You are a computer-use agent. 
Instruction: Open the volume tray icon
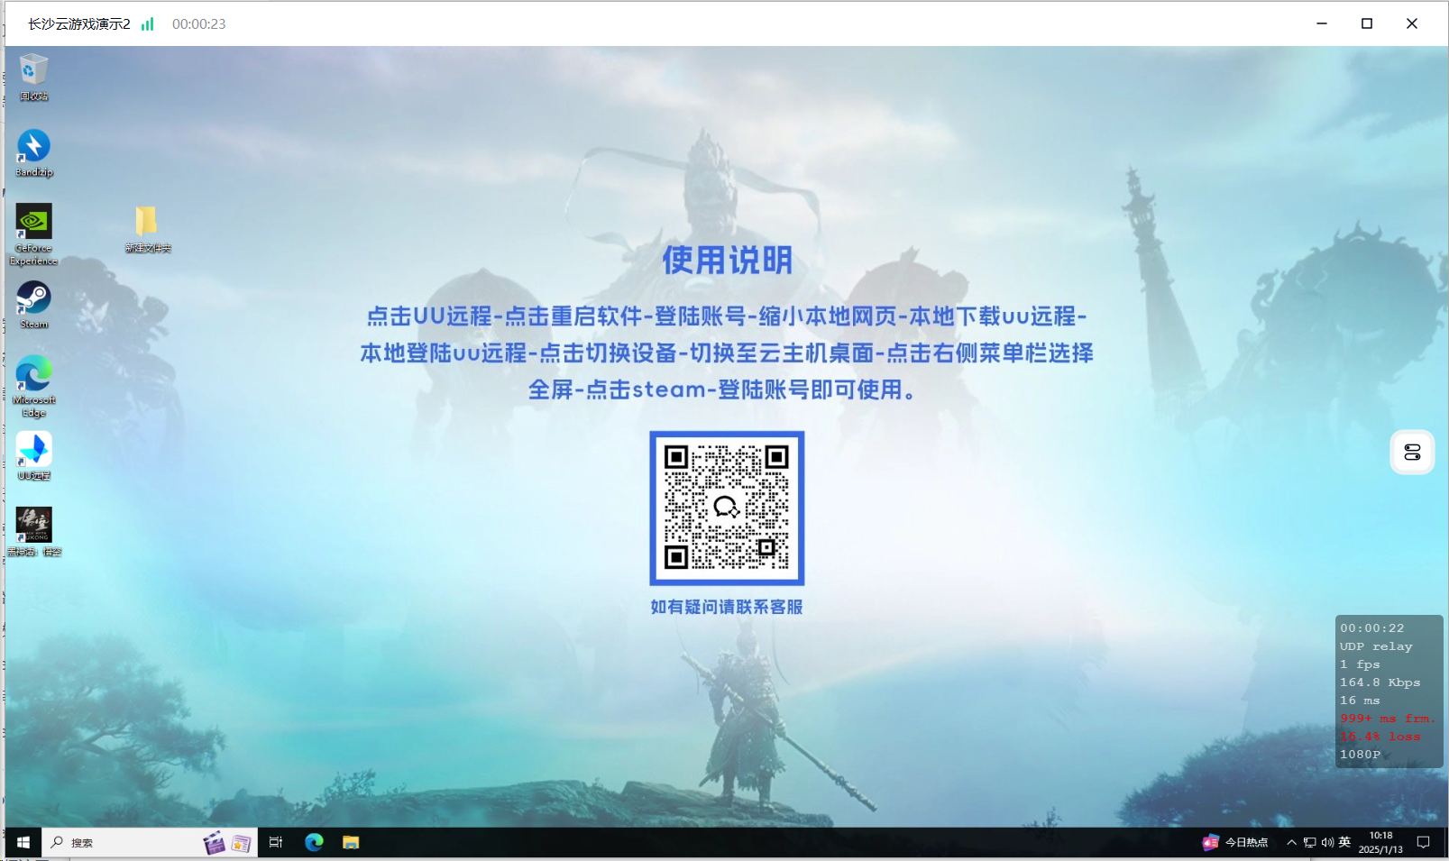click(1327, 842)
